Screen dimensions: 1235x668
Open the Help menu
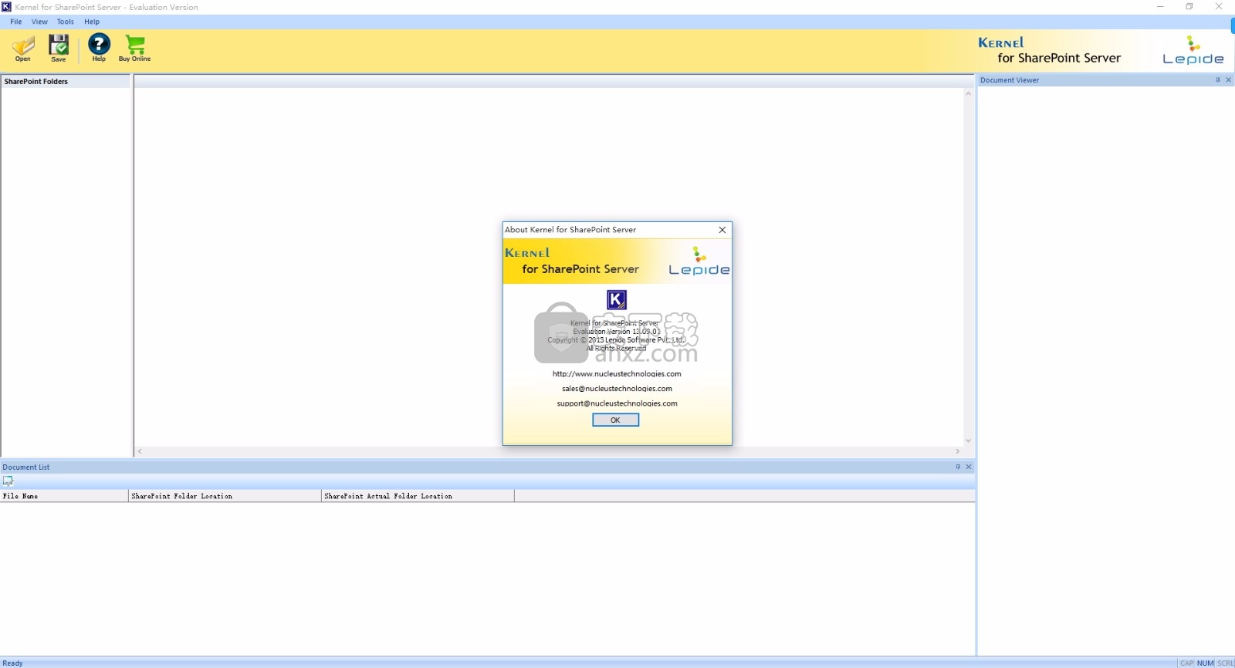point(92,22)
